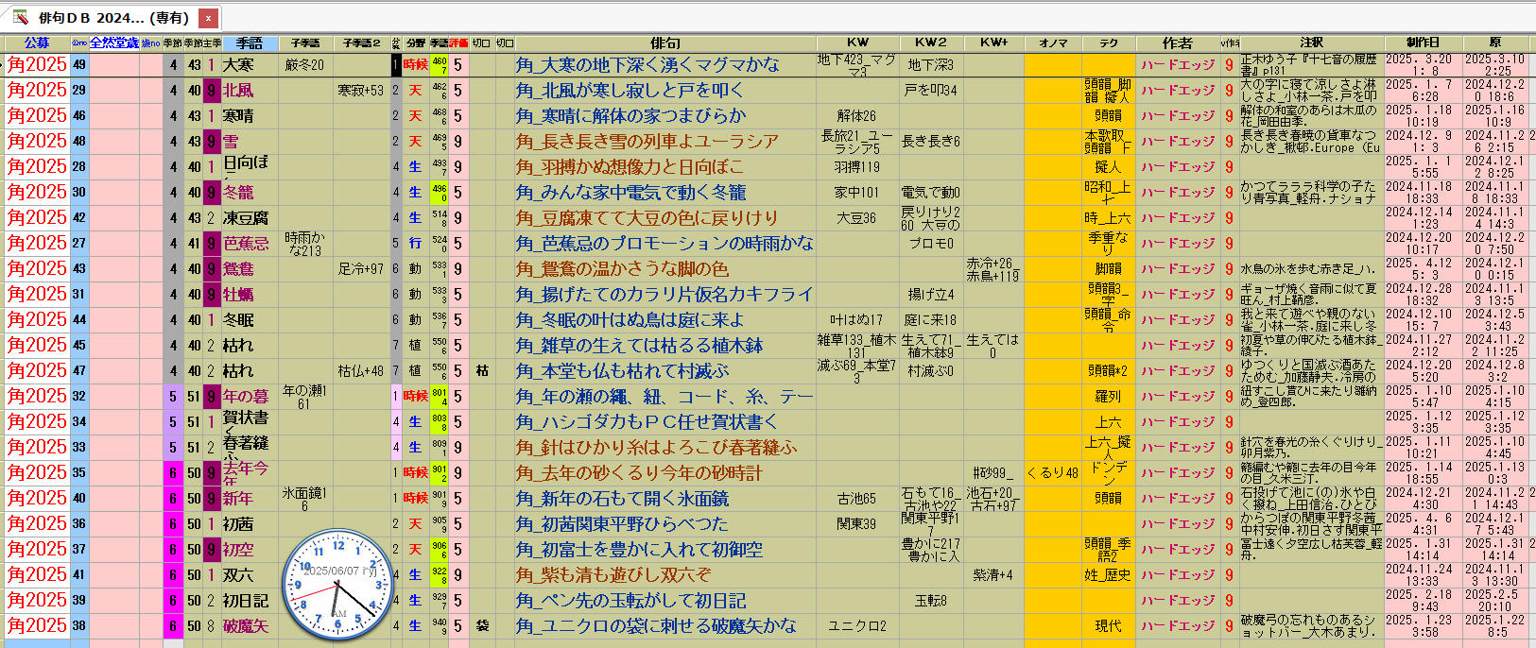Select the オノマ cell reading くるり48

pos(1053,473)
